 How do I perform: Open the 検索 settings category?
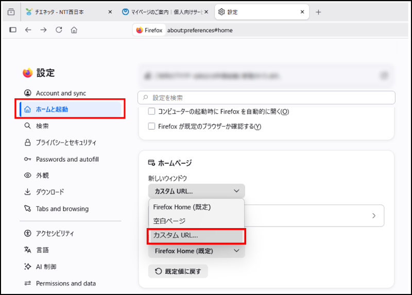[x=71, y=126]
